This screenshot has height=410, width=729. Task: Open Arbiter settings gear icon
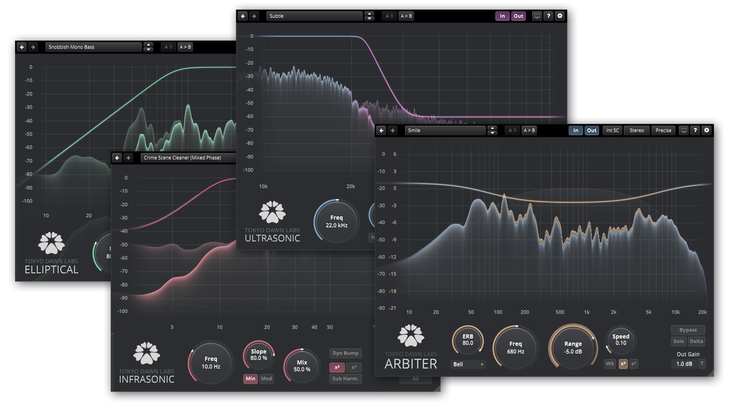pos(707,130)
